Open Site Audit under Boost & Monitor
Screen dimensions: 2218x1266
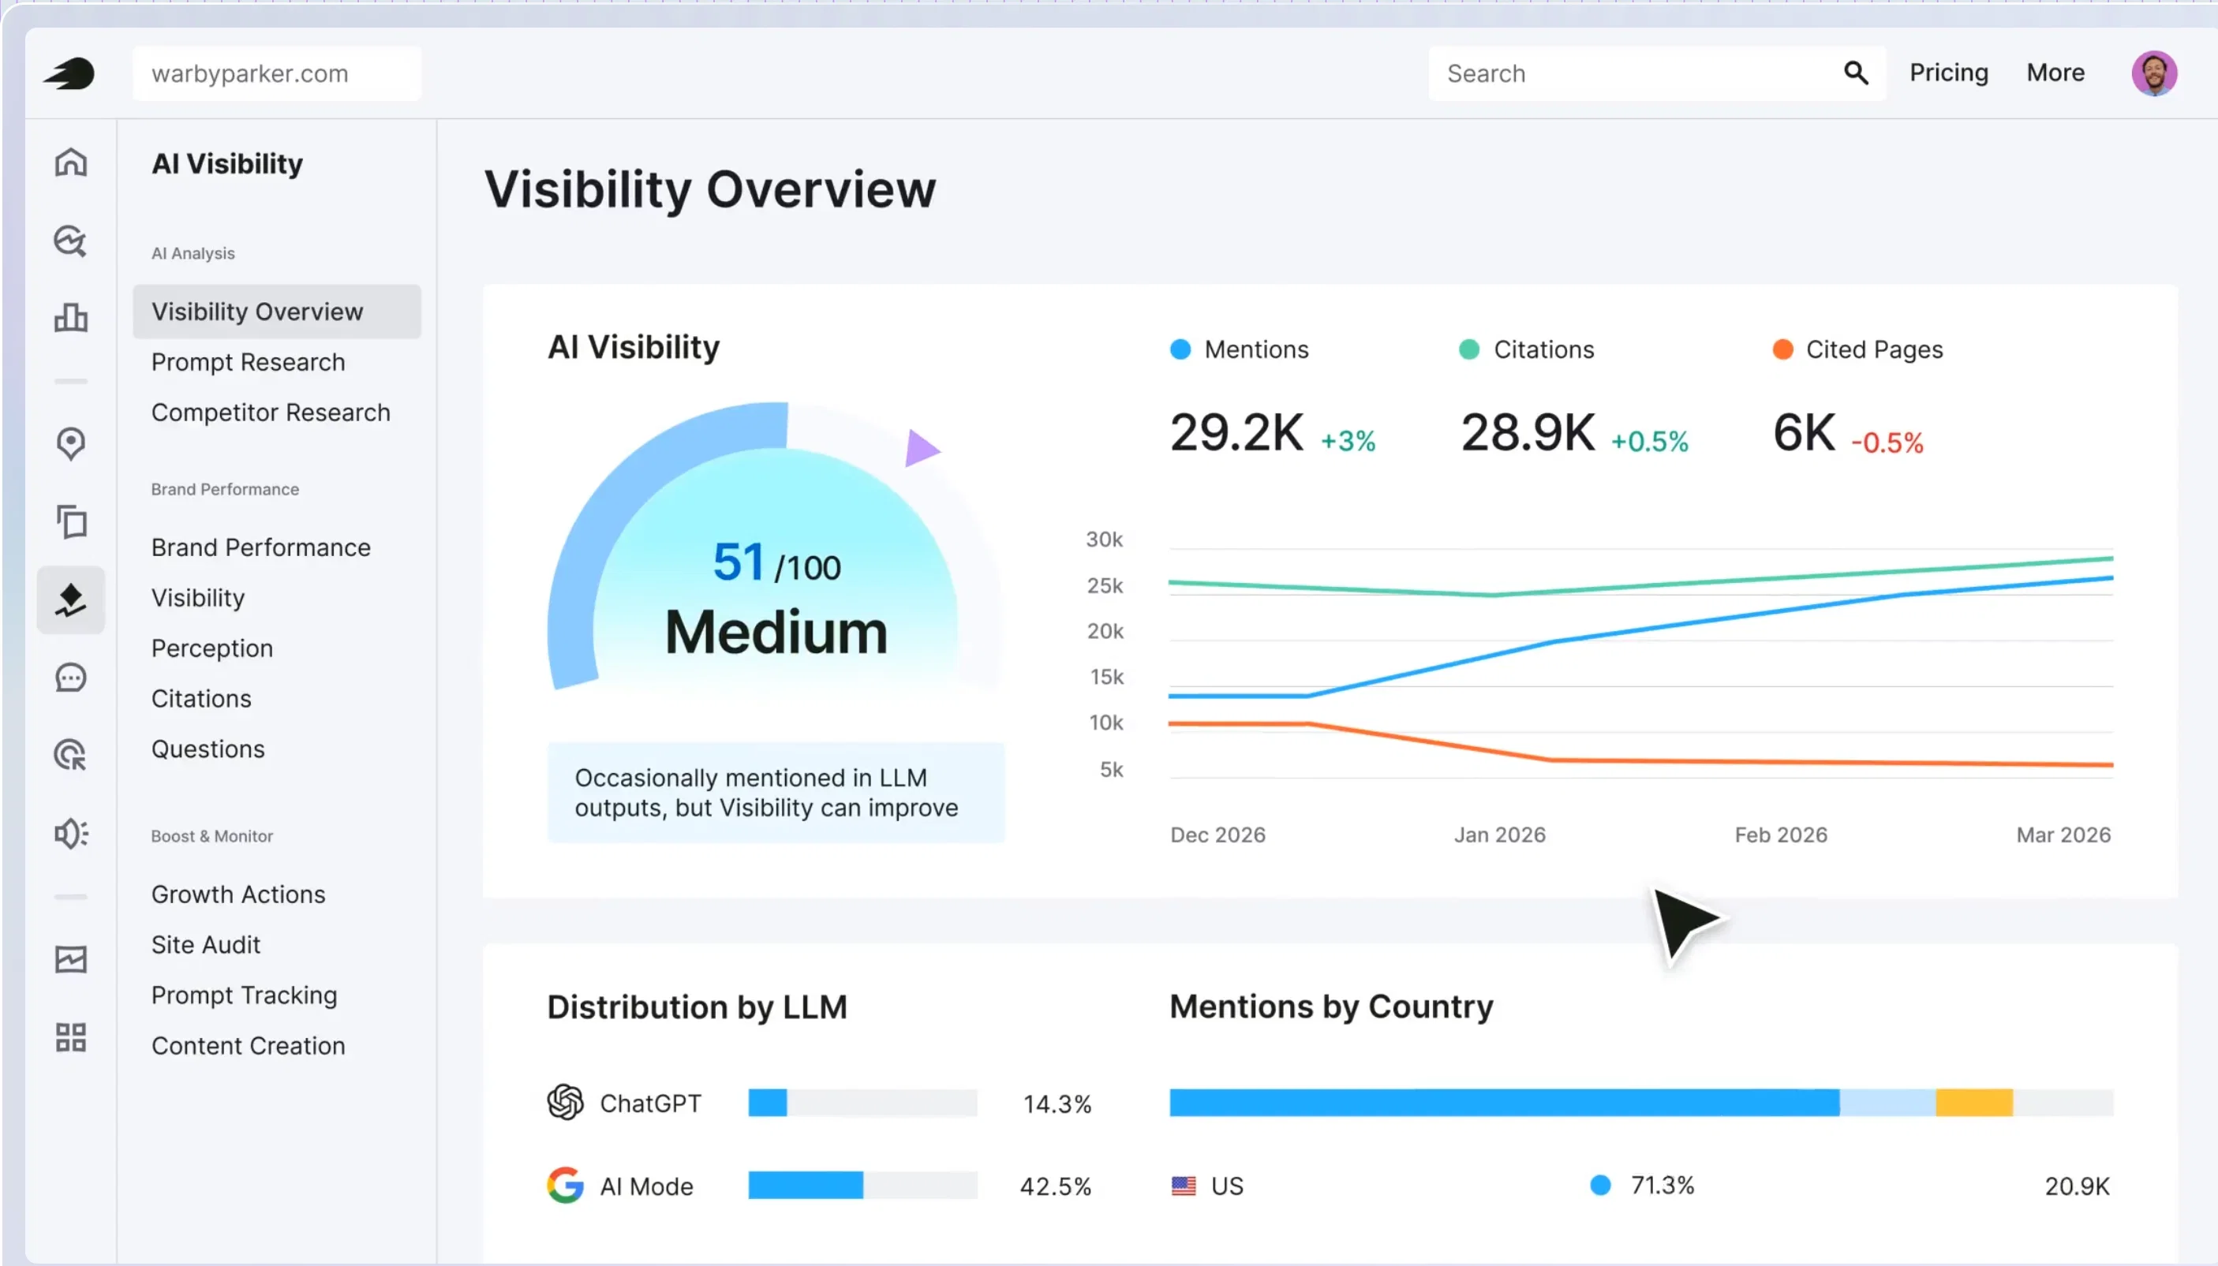[205, 944]
